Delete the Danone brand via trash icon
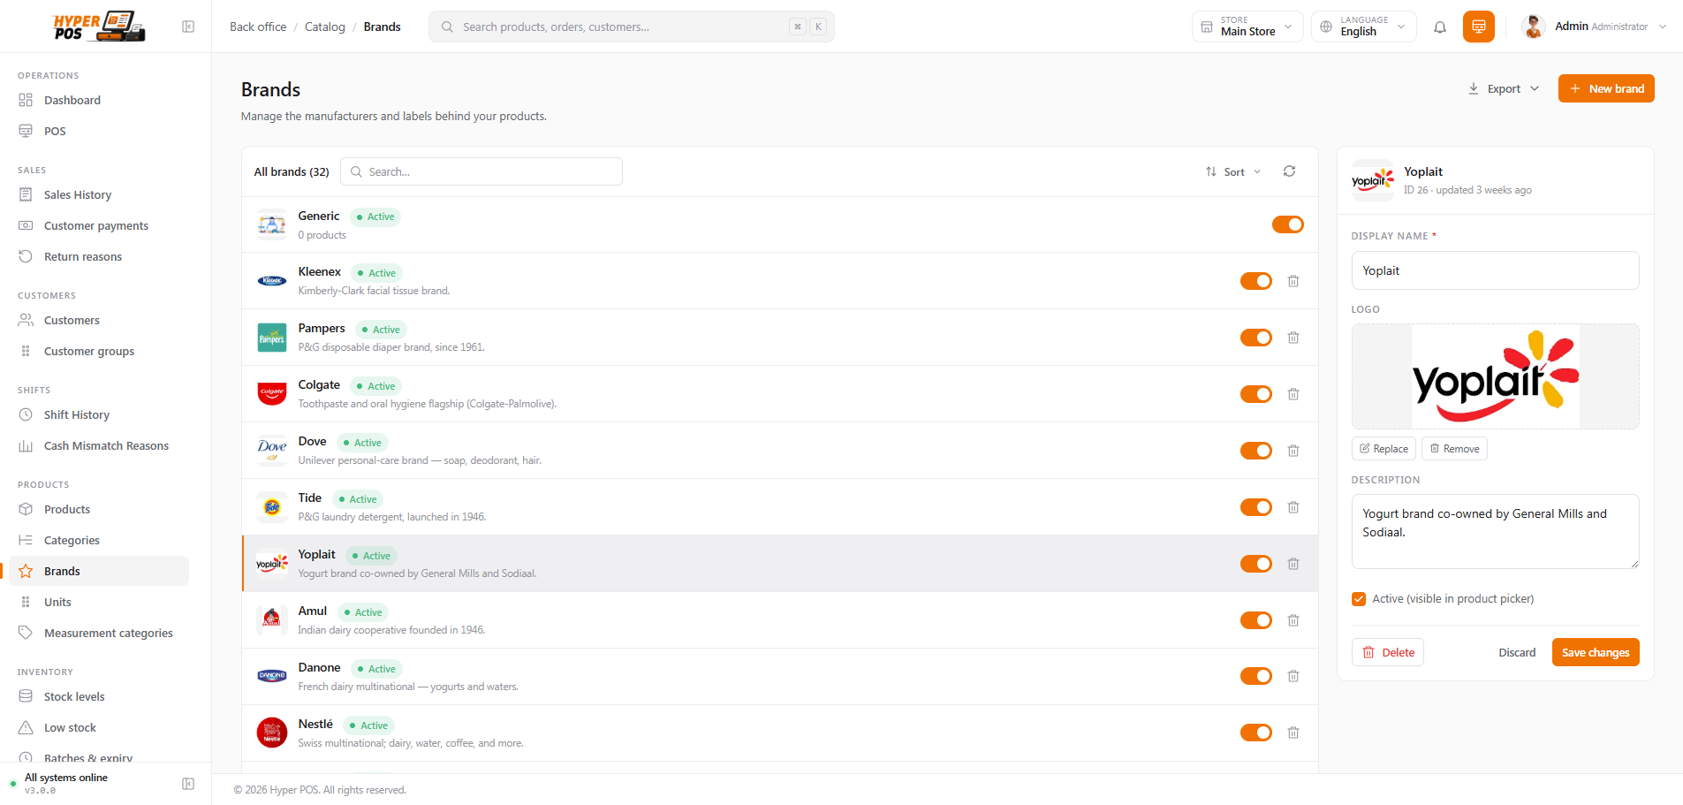 click(1293, 676)
